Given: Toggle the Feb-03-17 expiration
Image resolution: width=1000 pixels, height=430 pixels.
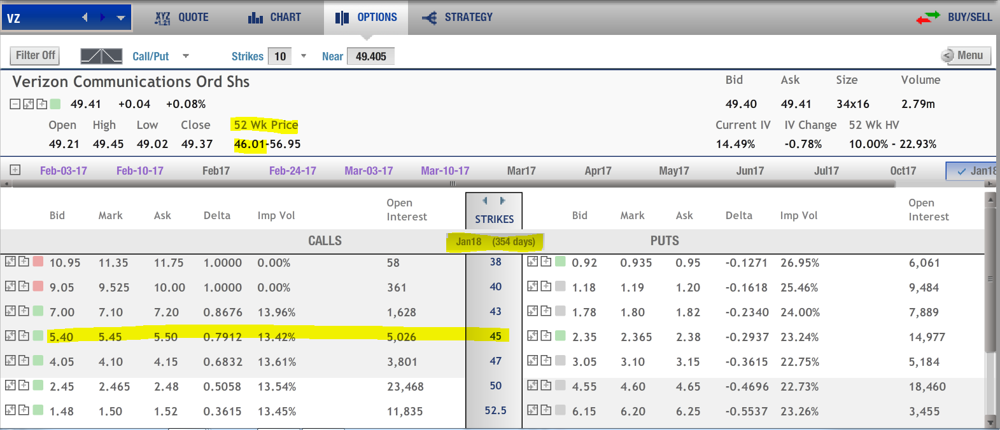Looking at the screenshot, I should coord(64,171).
